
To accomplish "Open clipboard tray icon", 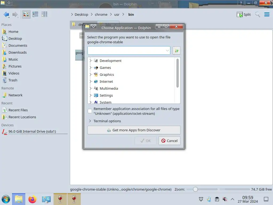I will click(217, 199).
